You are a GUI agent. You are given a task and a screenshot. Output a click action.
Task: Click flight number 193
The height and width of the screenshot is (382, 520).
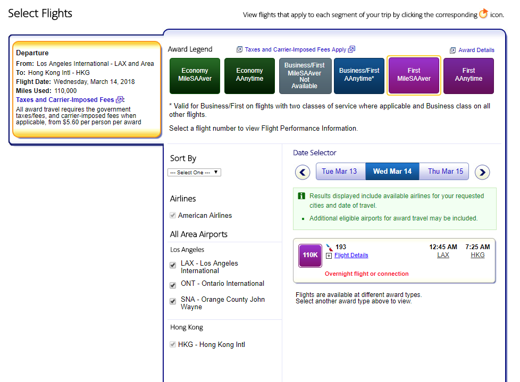[341, 247]
